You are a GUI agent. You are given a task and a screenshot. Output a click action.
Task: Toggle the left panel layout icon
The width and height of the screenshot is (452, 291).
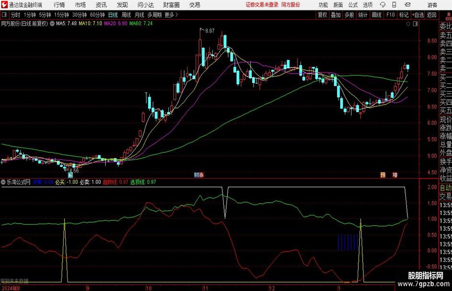tap(4, 15)
